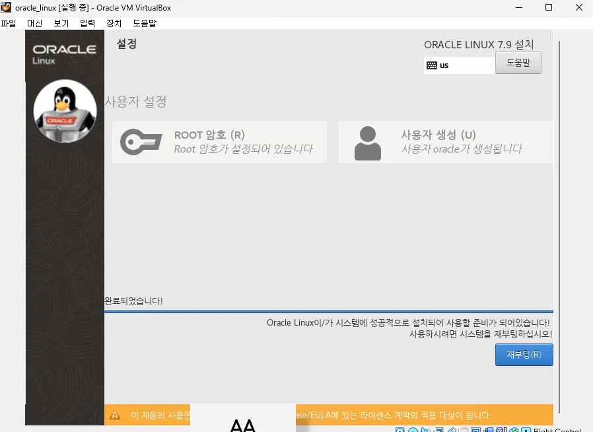The height and width of the screenshot is (432, 593).
Task: Click the 도움말 help button in installer
Action: 518,63
